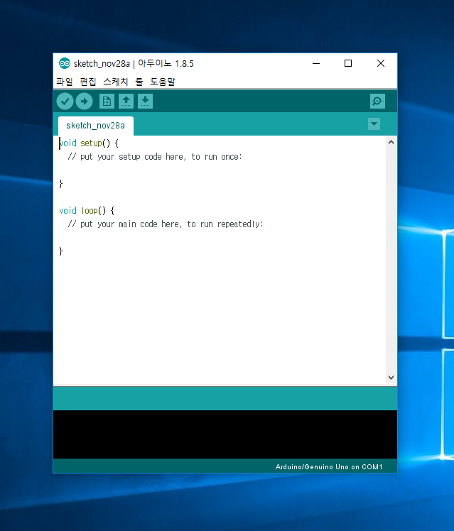Create a new sketch with New icon
454x531 pixels.
point(107,102)
